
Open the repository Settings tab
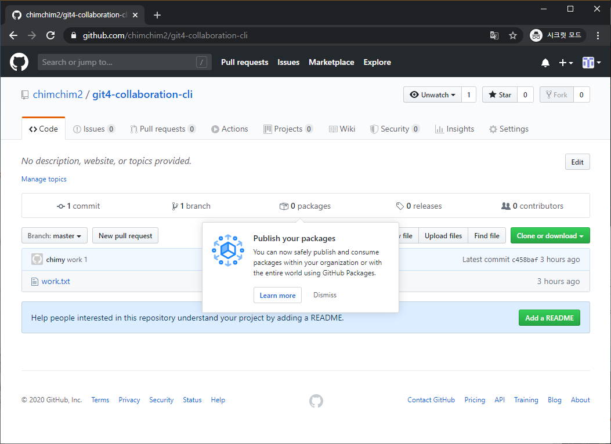tap(509, 129)
